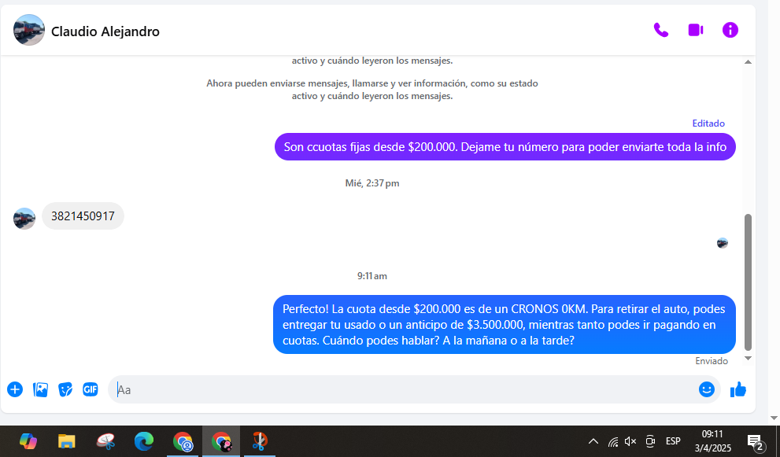Select the message with phone number 3821450917
This screenshot has height=457, width=780.
[x=83, y=216]
